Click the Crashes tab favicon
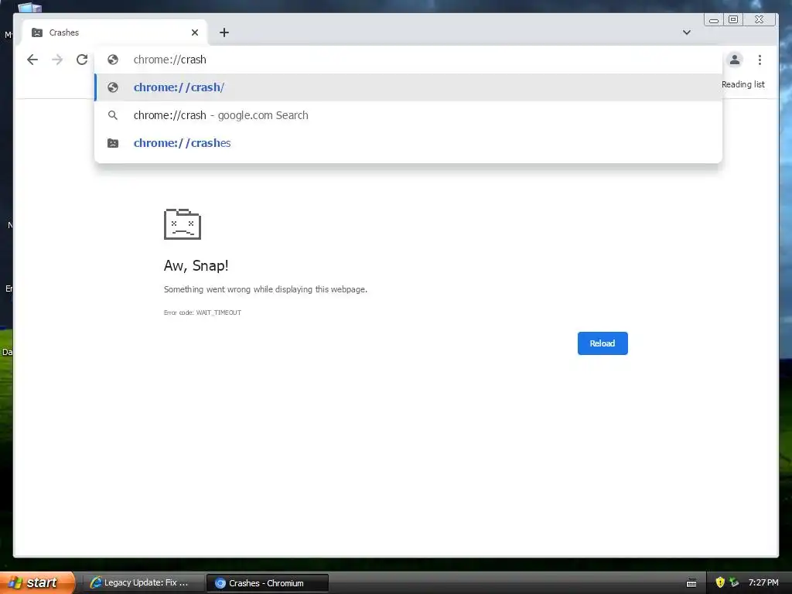This screenshot has height=594, width=792. click(37, 32)
